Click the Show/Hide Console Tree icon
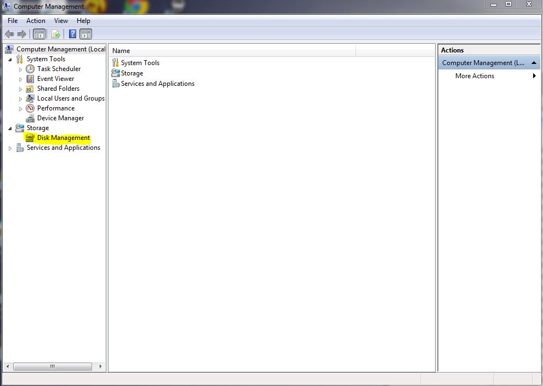543x386 pixels. point(39,34)
